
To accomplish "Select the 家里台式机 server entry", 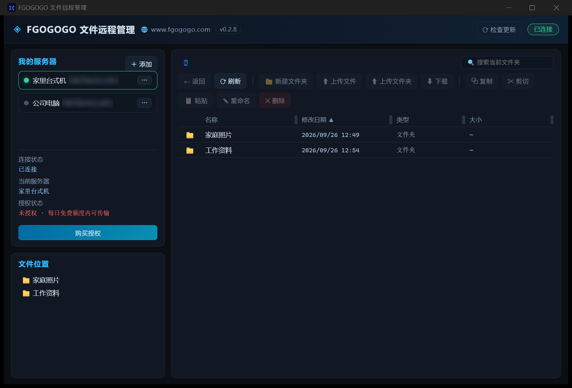I will 88,80.
